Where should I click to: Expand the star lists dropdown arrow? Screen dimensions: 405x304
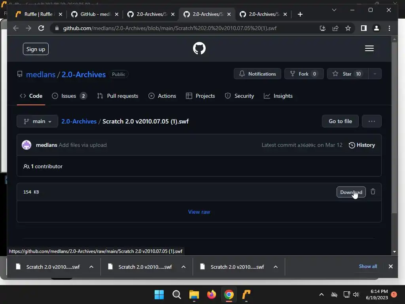point(375,74)
